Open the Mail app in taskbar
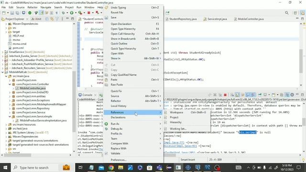This screenshot has height=172, width=306. 101,168
